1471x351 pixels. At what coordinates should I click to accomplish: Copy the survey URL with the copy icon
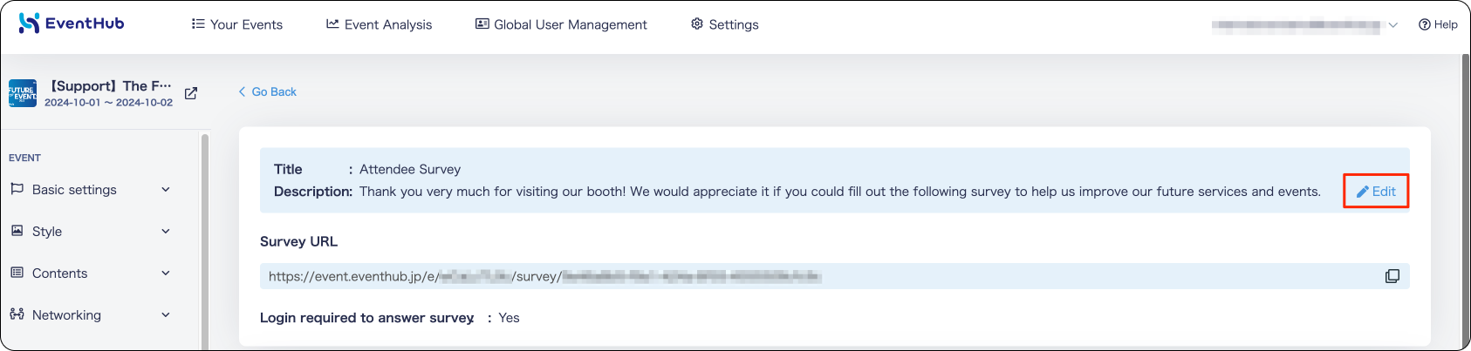coord(1392,276)
